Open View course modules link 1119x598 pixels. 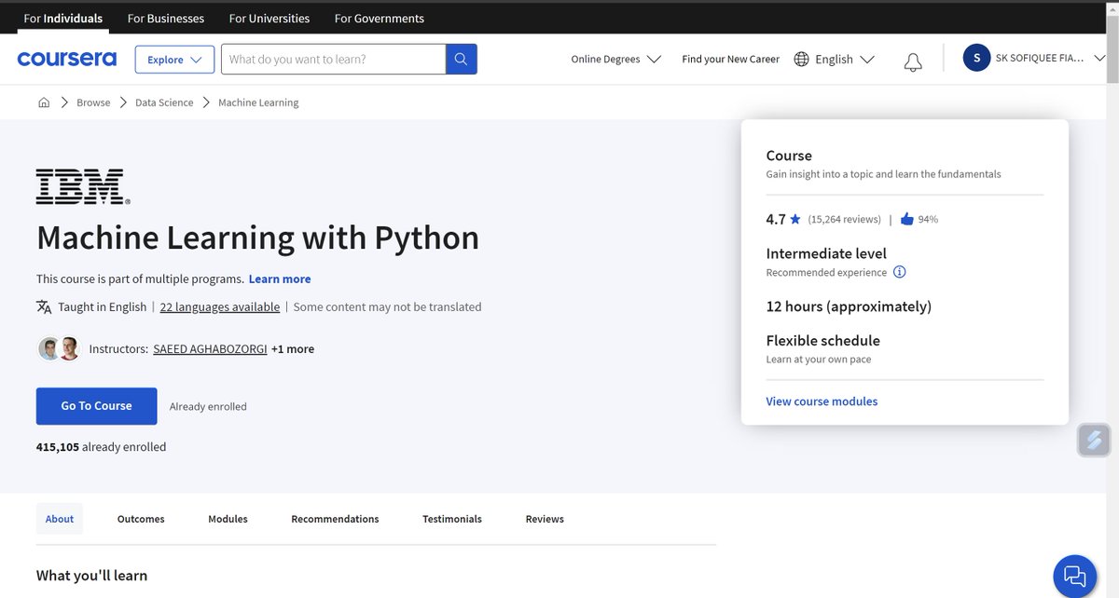tap(822, 401)
